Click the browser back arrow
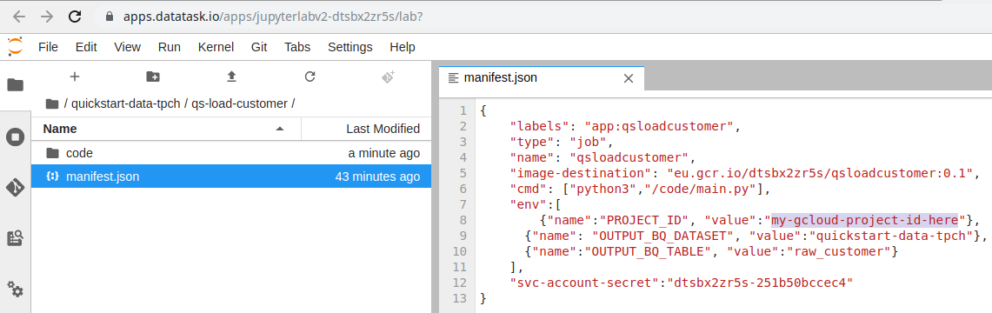 (x=18, y=17)
